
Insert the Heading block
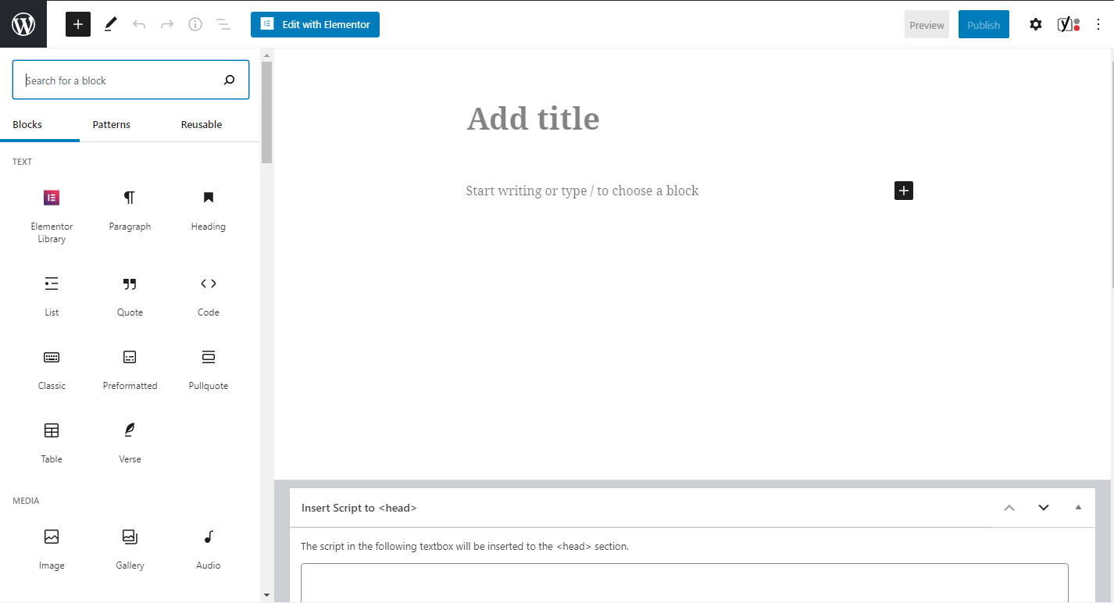(x=208, y=209)
